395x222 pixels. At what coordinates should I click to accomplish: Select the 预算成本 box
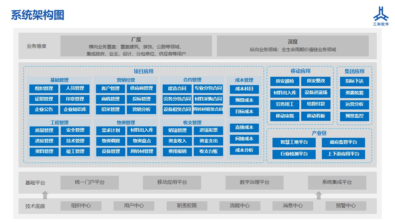click(244, 101)
